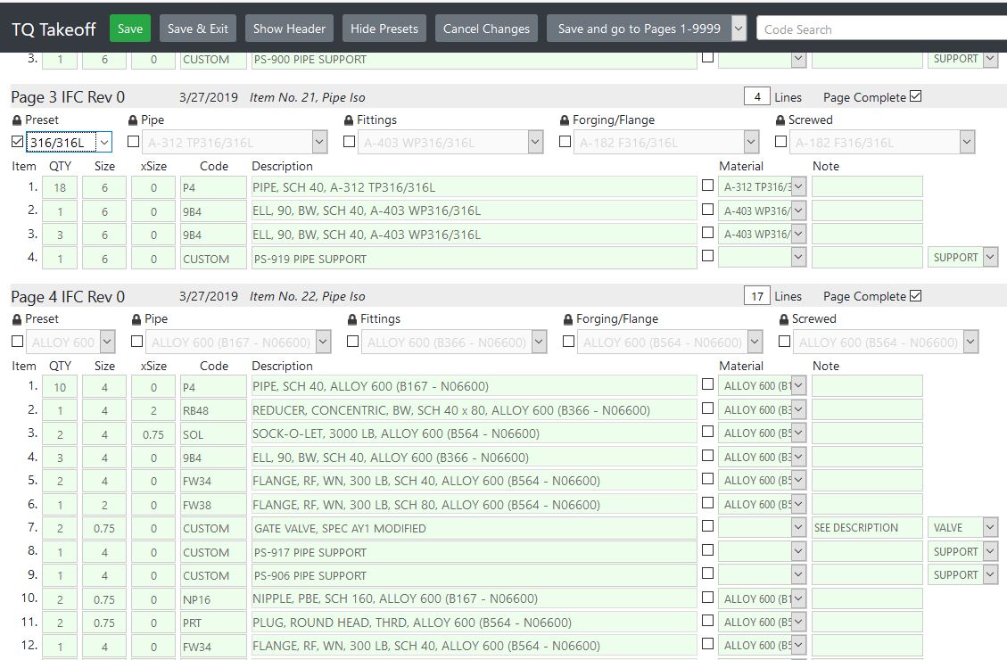Click the Hide Presets button

[x=384, y=29]
